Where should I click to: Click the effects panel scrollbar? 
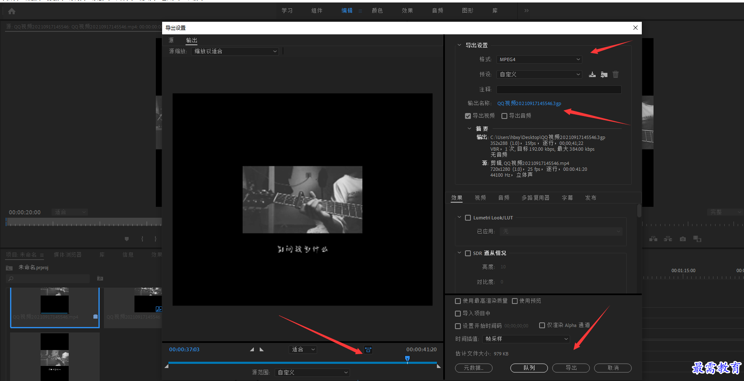point(639,211)
